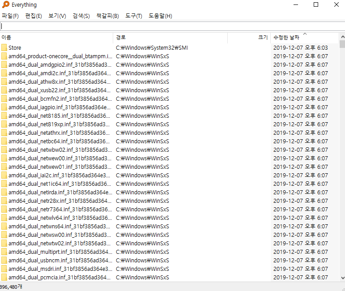Click the path C:\Windows\System32\SMI
Screen dimensions: 345x291
tap(152, 48)
